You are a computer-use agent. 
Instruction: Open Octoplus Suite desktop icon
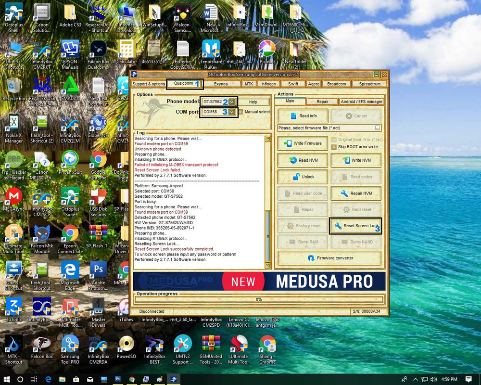(x=70, y=202)
